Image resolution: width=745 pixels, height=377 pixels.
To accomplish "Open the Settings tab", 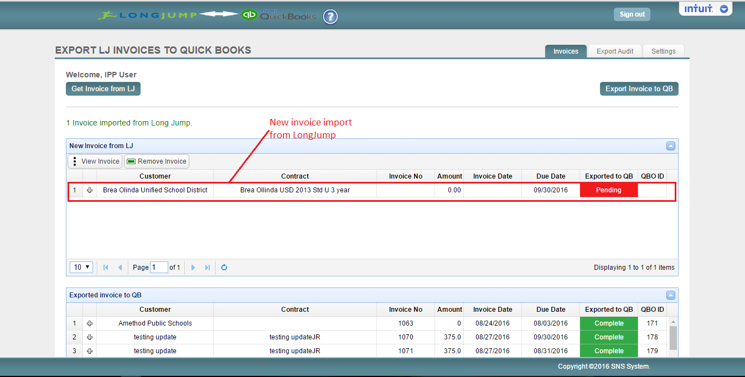I will point(663,51).
